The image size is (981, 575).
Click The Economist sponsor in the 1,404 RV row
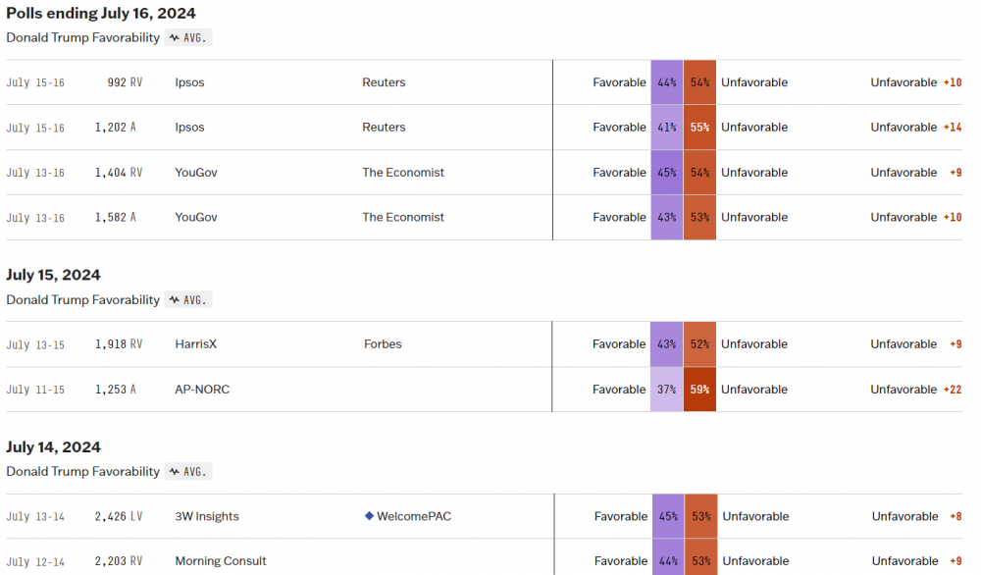[x=403, y=173]
